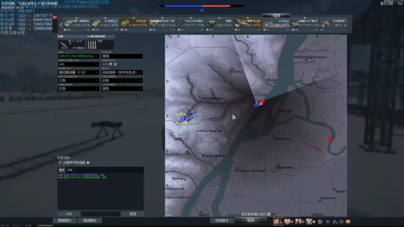Switch to the 作战 battle log tab

70,170
